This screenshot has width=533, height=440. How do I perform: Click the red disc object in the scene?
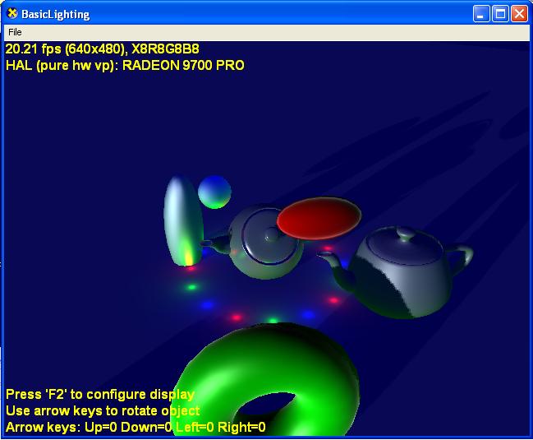point(319,218)
